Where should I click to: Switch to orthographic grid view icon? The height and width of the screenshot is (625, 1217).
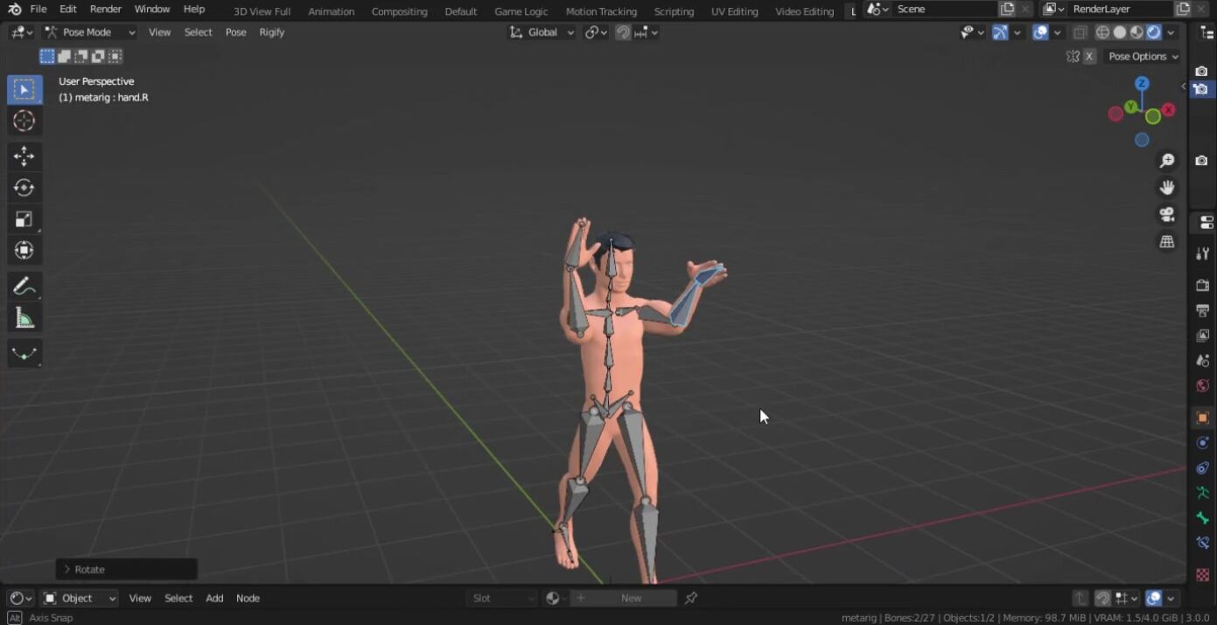click(x=1166, y=242)
